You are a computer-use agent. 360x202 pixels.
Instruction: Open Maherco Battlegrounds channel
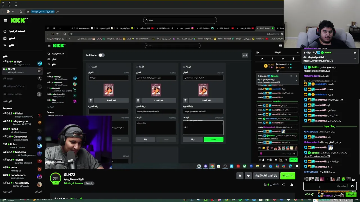tap(22, 153)
